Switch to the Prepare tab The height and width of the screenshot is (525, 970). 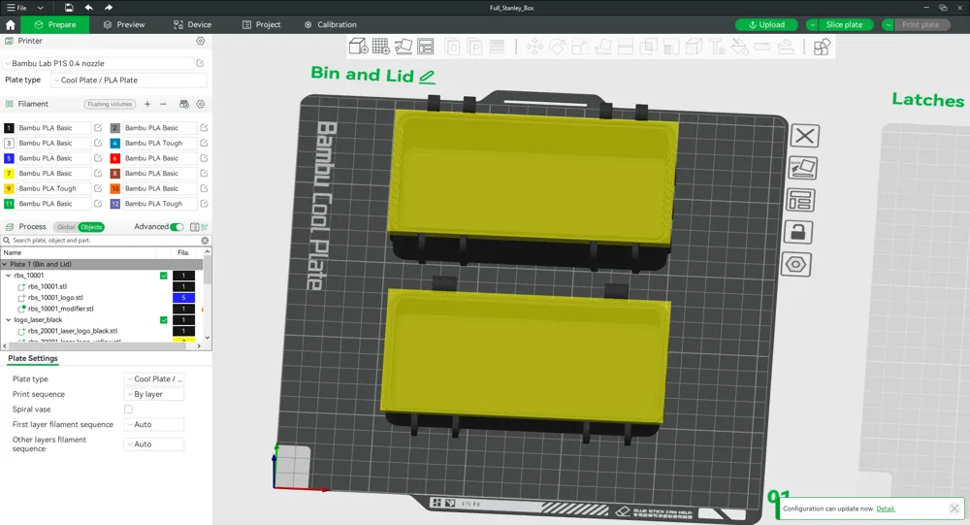coord(55,25)
